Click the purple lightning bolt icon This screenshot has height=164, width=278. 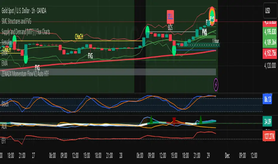pos(216,85)
